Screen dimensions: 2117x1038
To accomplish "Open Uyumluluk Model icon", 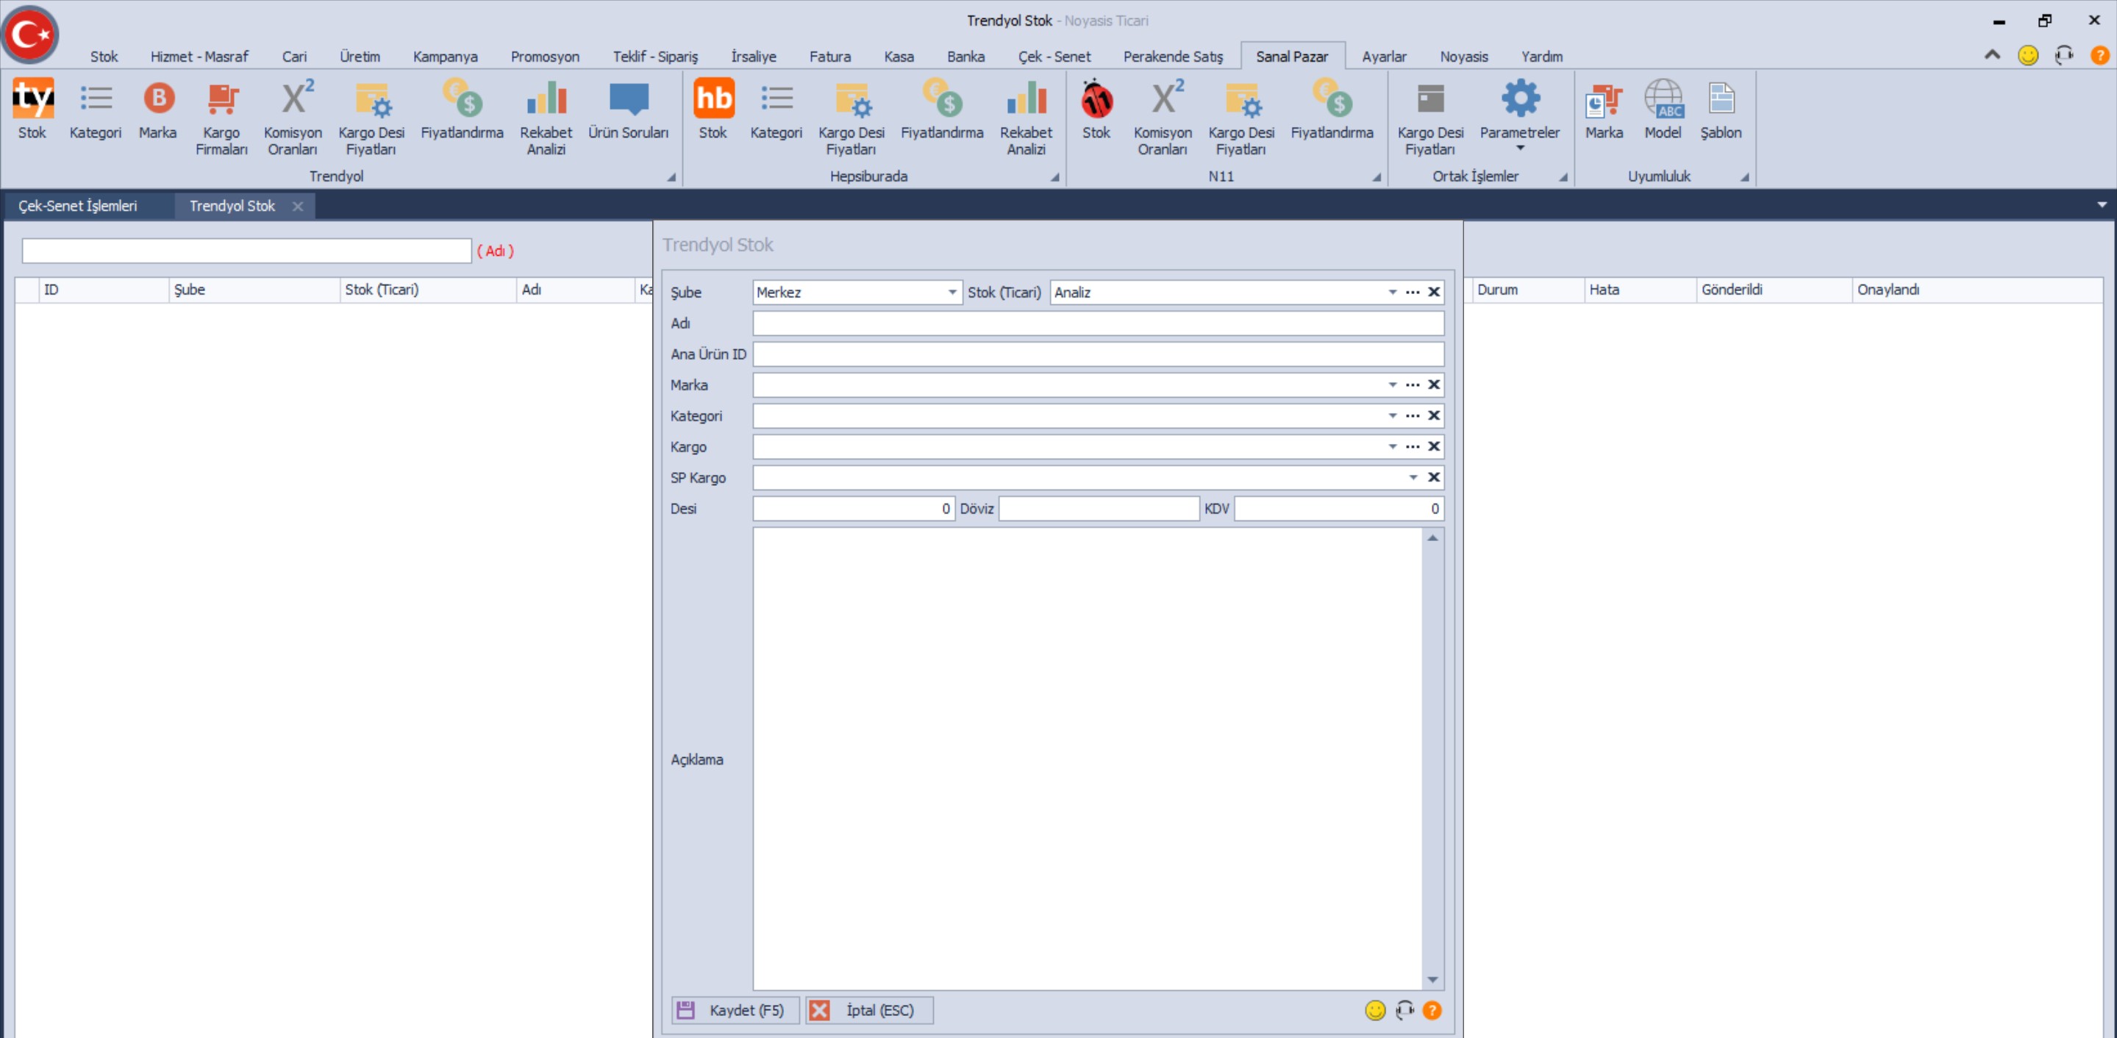I will point(1663,110).
